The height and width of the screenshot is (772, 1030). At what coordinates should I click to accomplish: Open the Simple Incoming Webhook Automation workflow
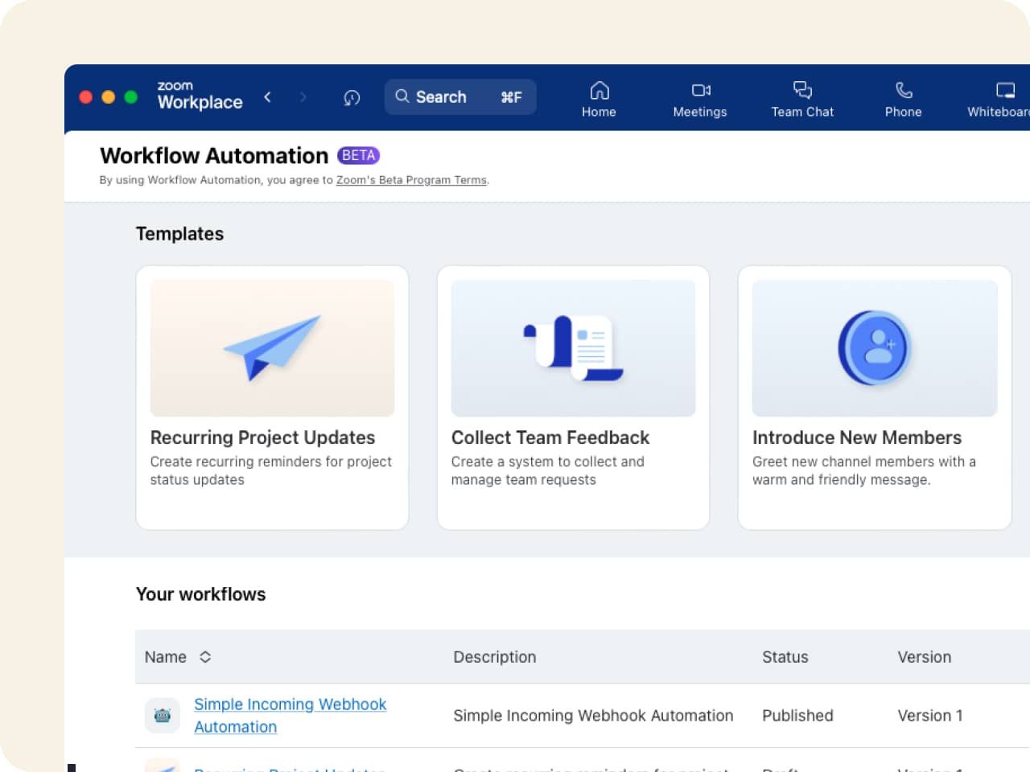[290, 715]
